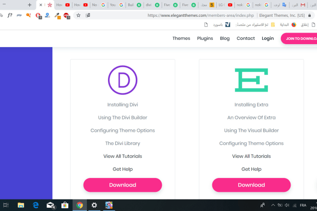The image size is (317, 211).
Task: Open the Installing Extra tutorial
Action: (x=251, y=105)
